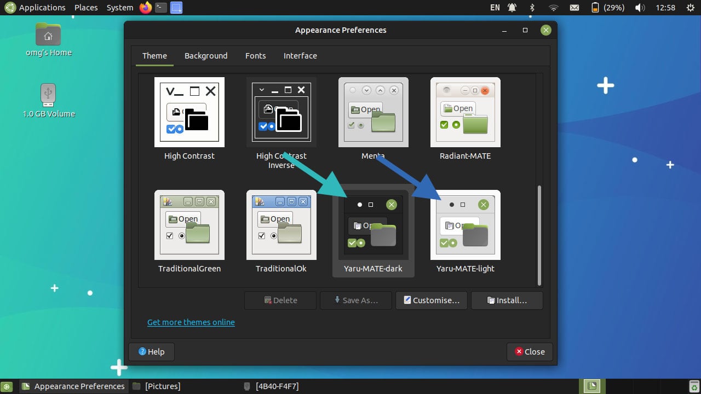This screenshot has height=394, width=701.
Task: Click the 12:58 clock
Action: click(665, 8)
